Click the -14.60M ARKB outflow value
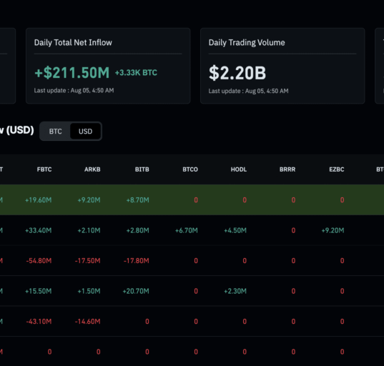 tap(88, 322)
